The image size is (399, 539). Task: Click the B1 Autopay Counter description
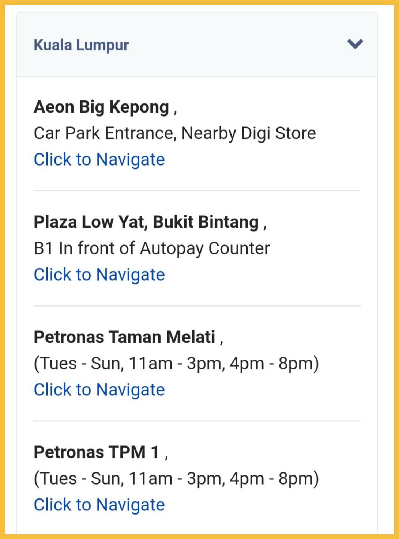(151, 248)
